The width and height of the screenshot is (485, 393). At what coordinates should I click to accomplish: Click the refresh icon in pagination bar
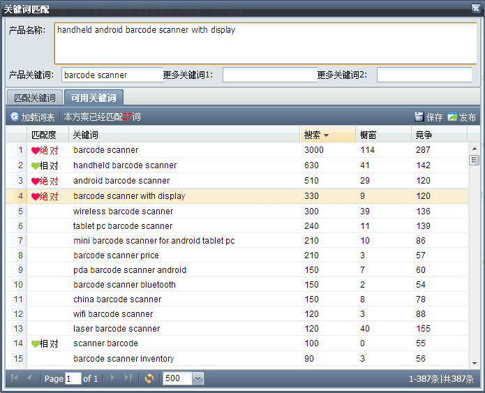pos(149,378)
